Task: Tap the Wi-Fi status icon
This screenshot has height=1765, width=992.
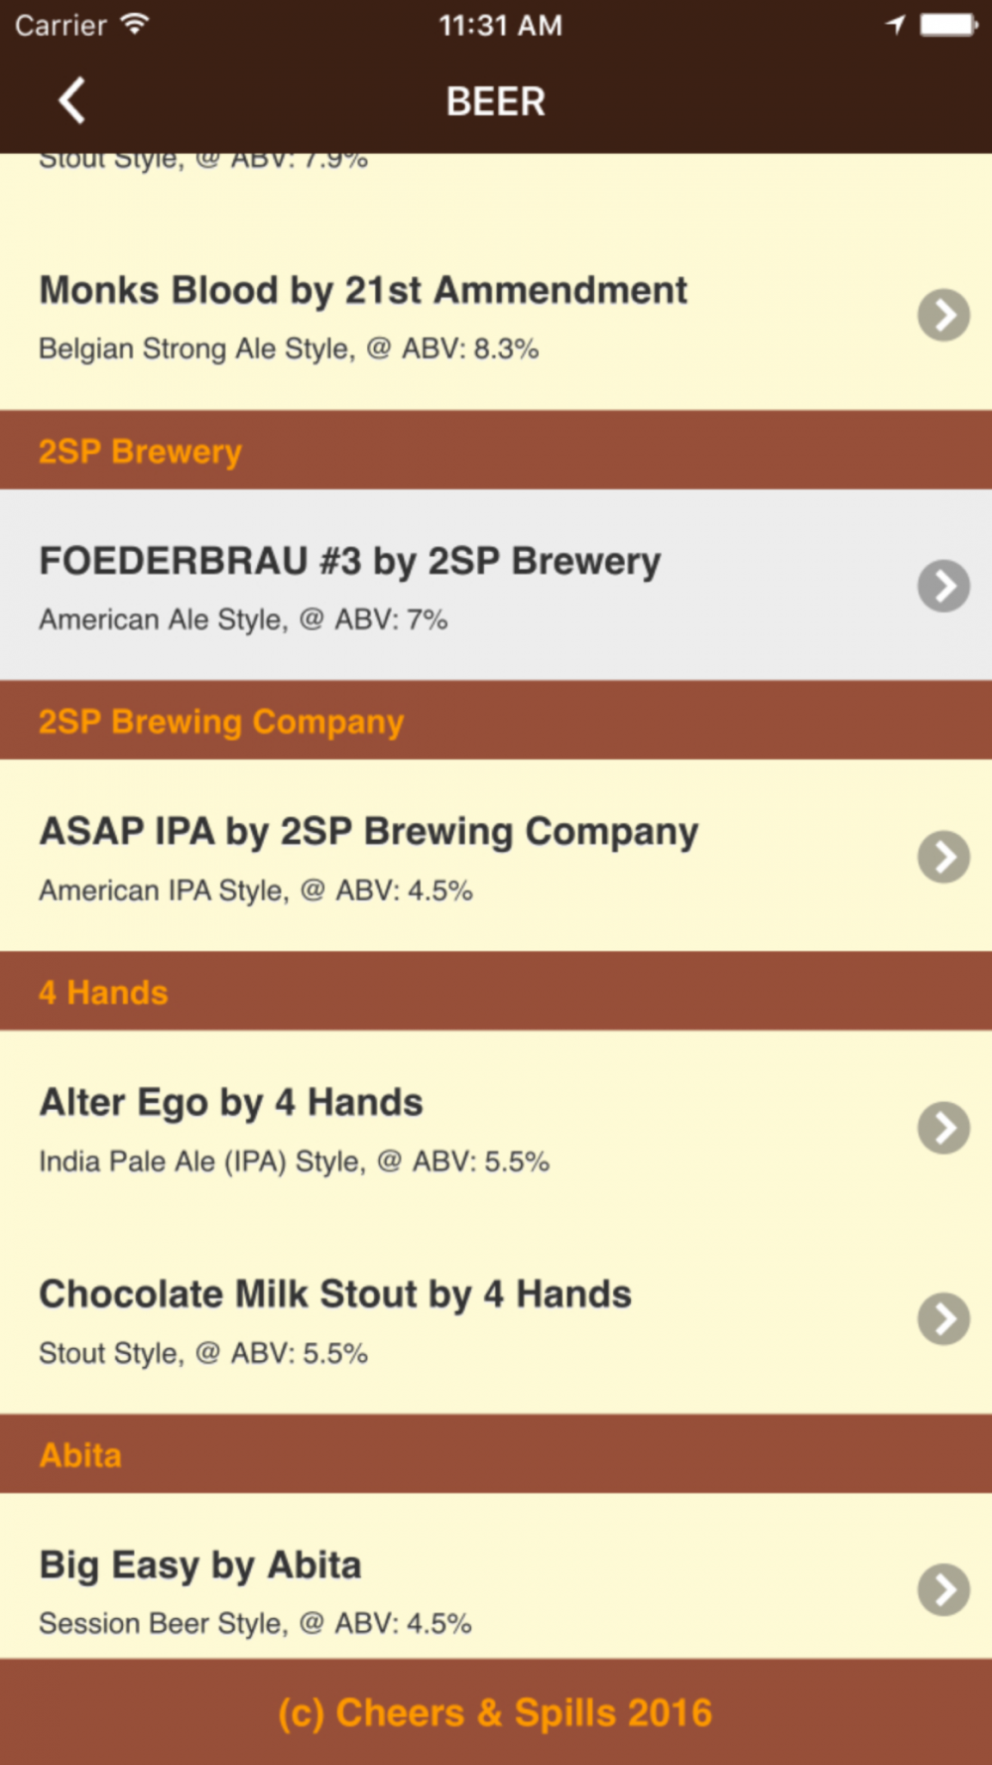Action: click(x=135, y=25)
